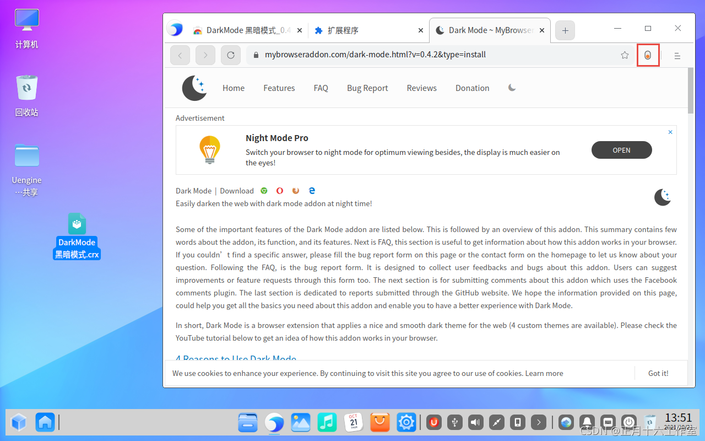
Task: Click the OPEN button in the ad
Action: (x=622, y=150)
